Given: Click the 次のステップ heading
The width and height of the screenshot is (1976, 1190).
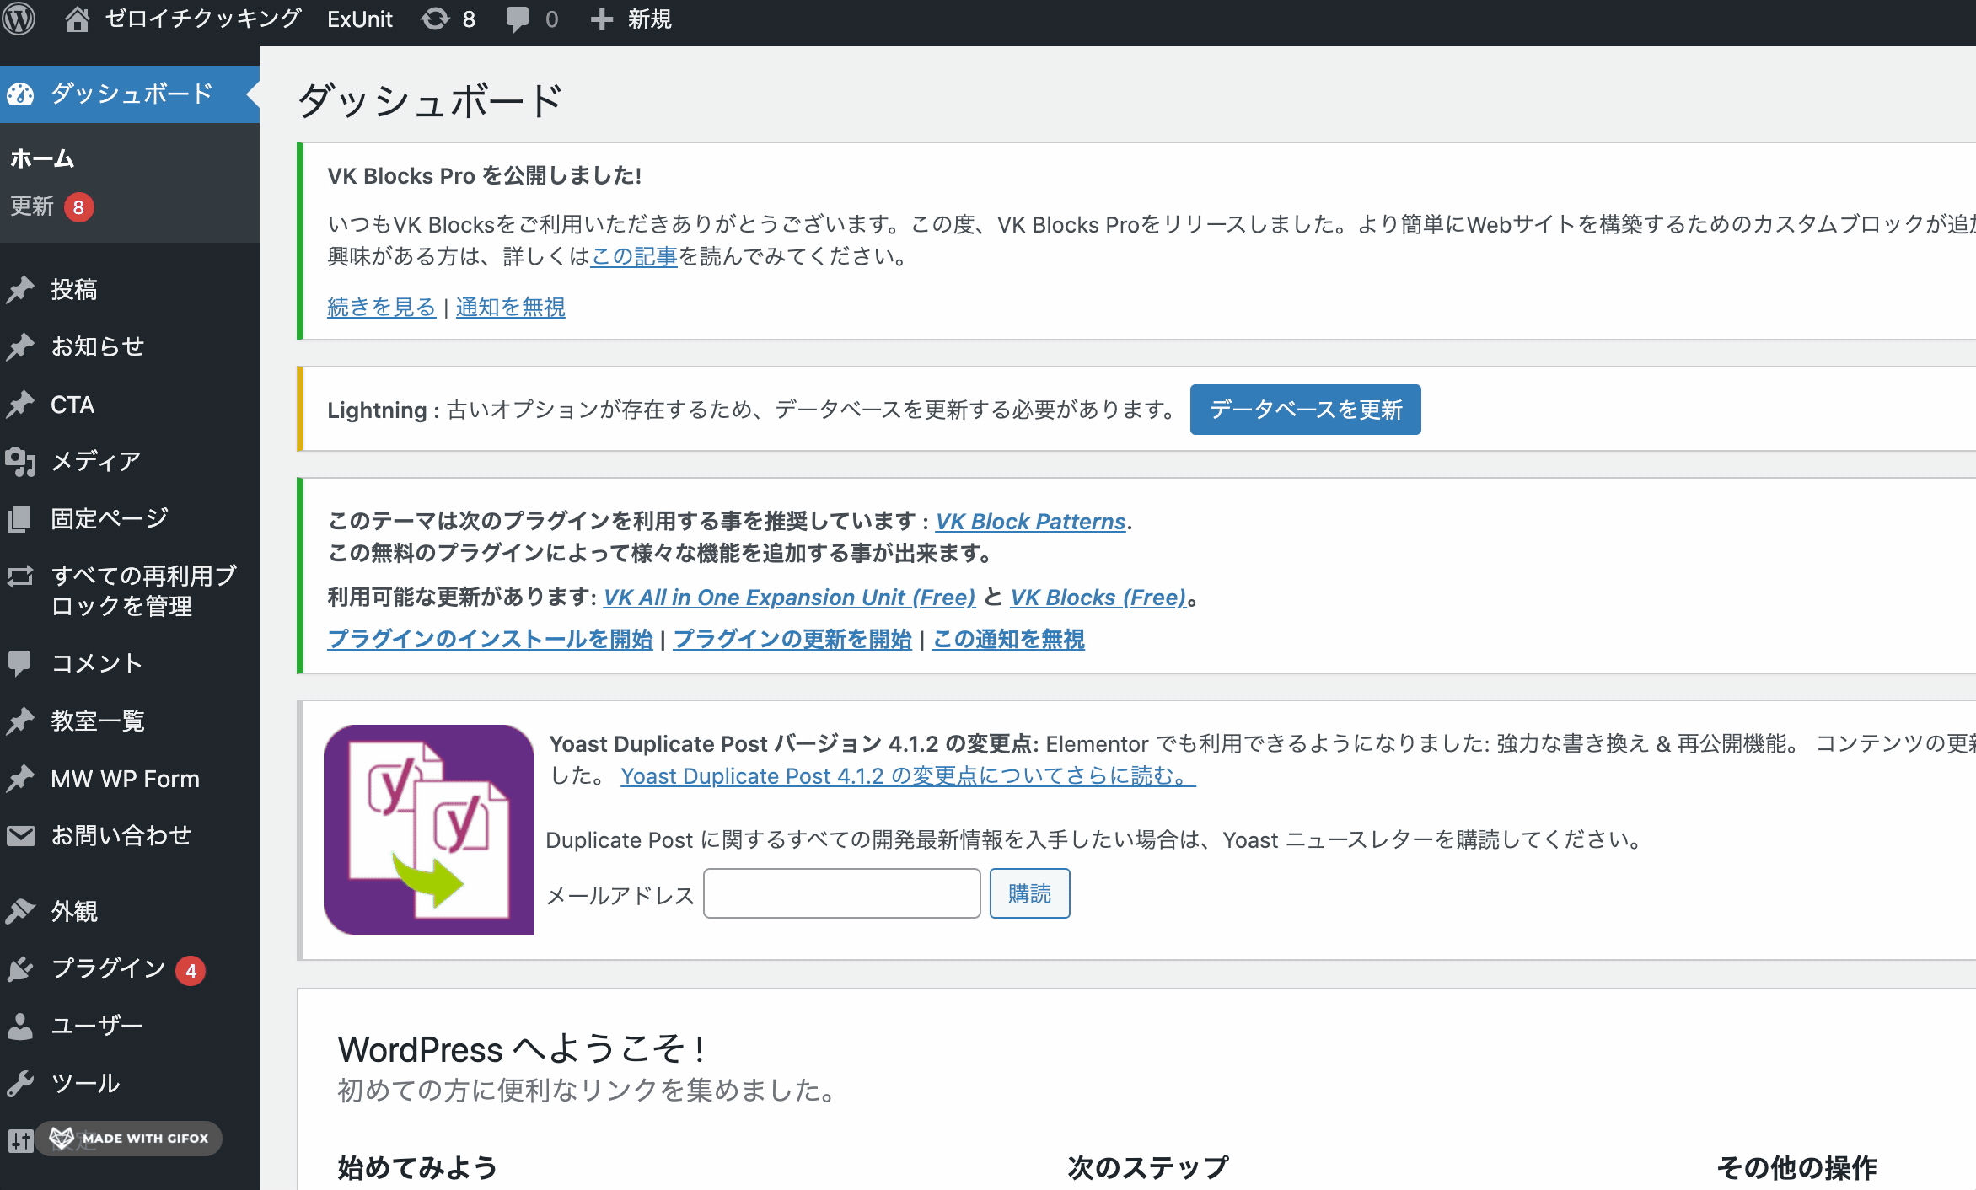Looking at the screenshot, I should tap(1147, 1167).
